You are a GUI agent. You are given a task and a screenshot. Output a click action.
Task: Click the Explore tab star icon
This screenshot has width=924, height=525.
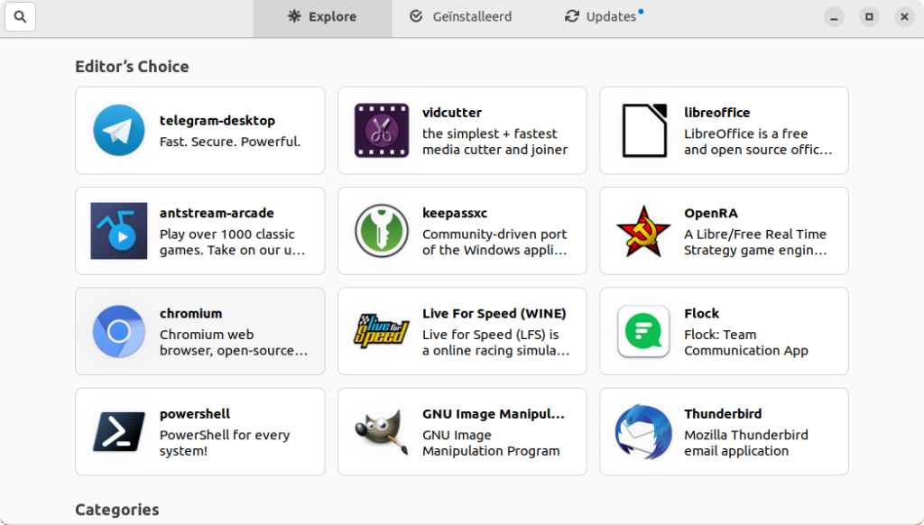pos(294,16)
